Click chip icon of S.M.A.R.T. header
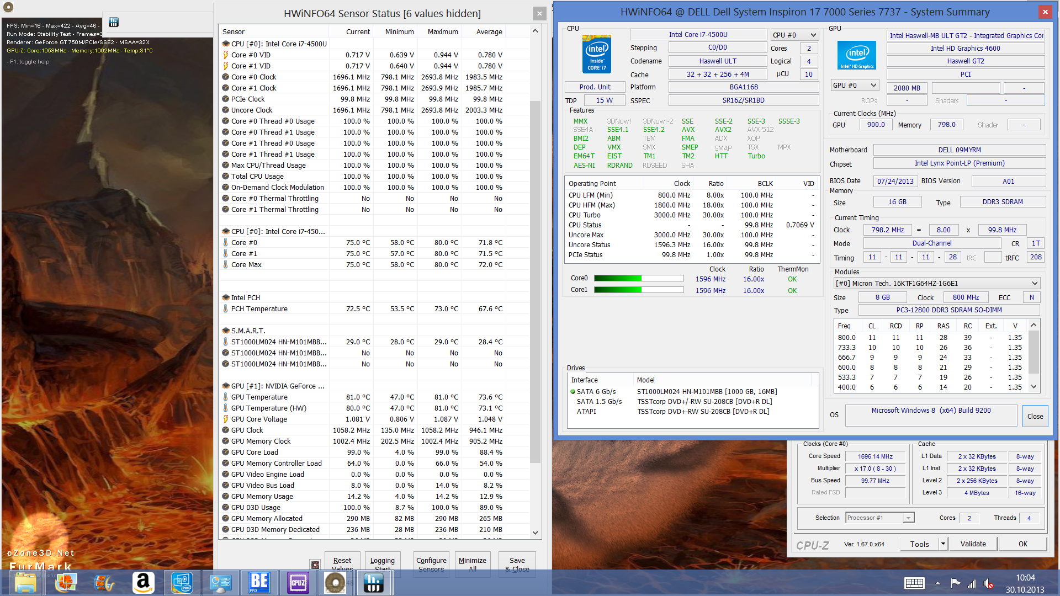This screenshot has width=1060, height=596. point(226,331)
